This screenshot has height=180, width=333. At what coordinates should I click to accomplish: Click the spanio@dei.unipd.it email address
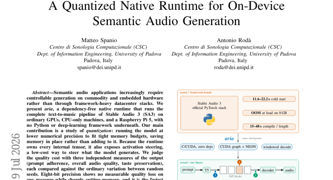point(99,67)
